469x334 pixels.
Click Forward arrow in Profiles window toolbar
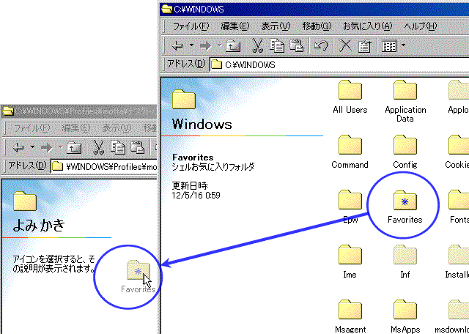47,148
